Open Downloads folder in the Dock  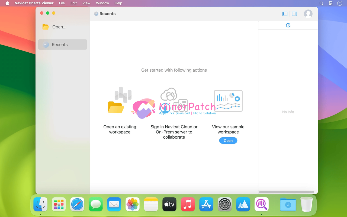tap(288, 204)
